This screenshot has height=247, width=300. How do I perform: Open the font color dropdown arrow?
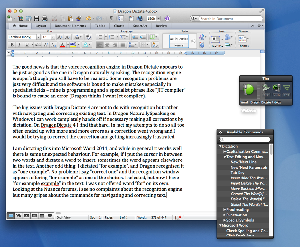click(68, 45)
